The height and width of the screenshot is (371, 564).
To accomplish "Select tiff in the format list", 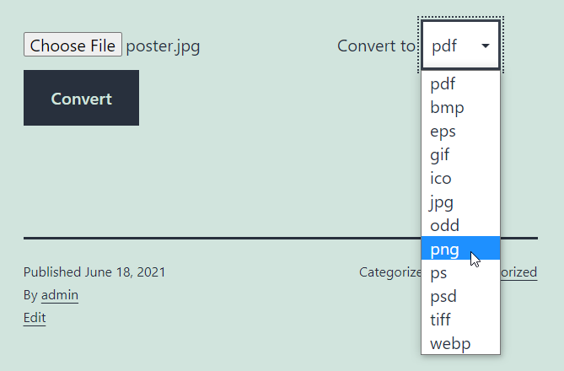I will [x=460, y=320].
